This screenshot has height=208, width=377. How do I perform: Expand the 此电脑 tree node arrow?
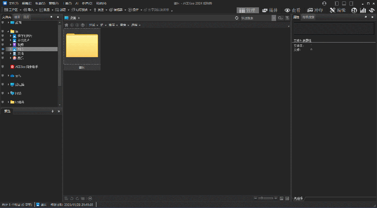point(8,84)
